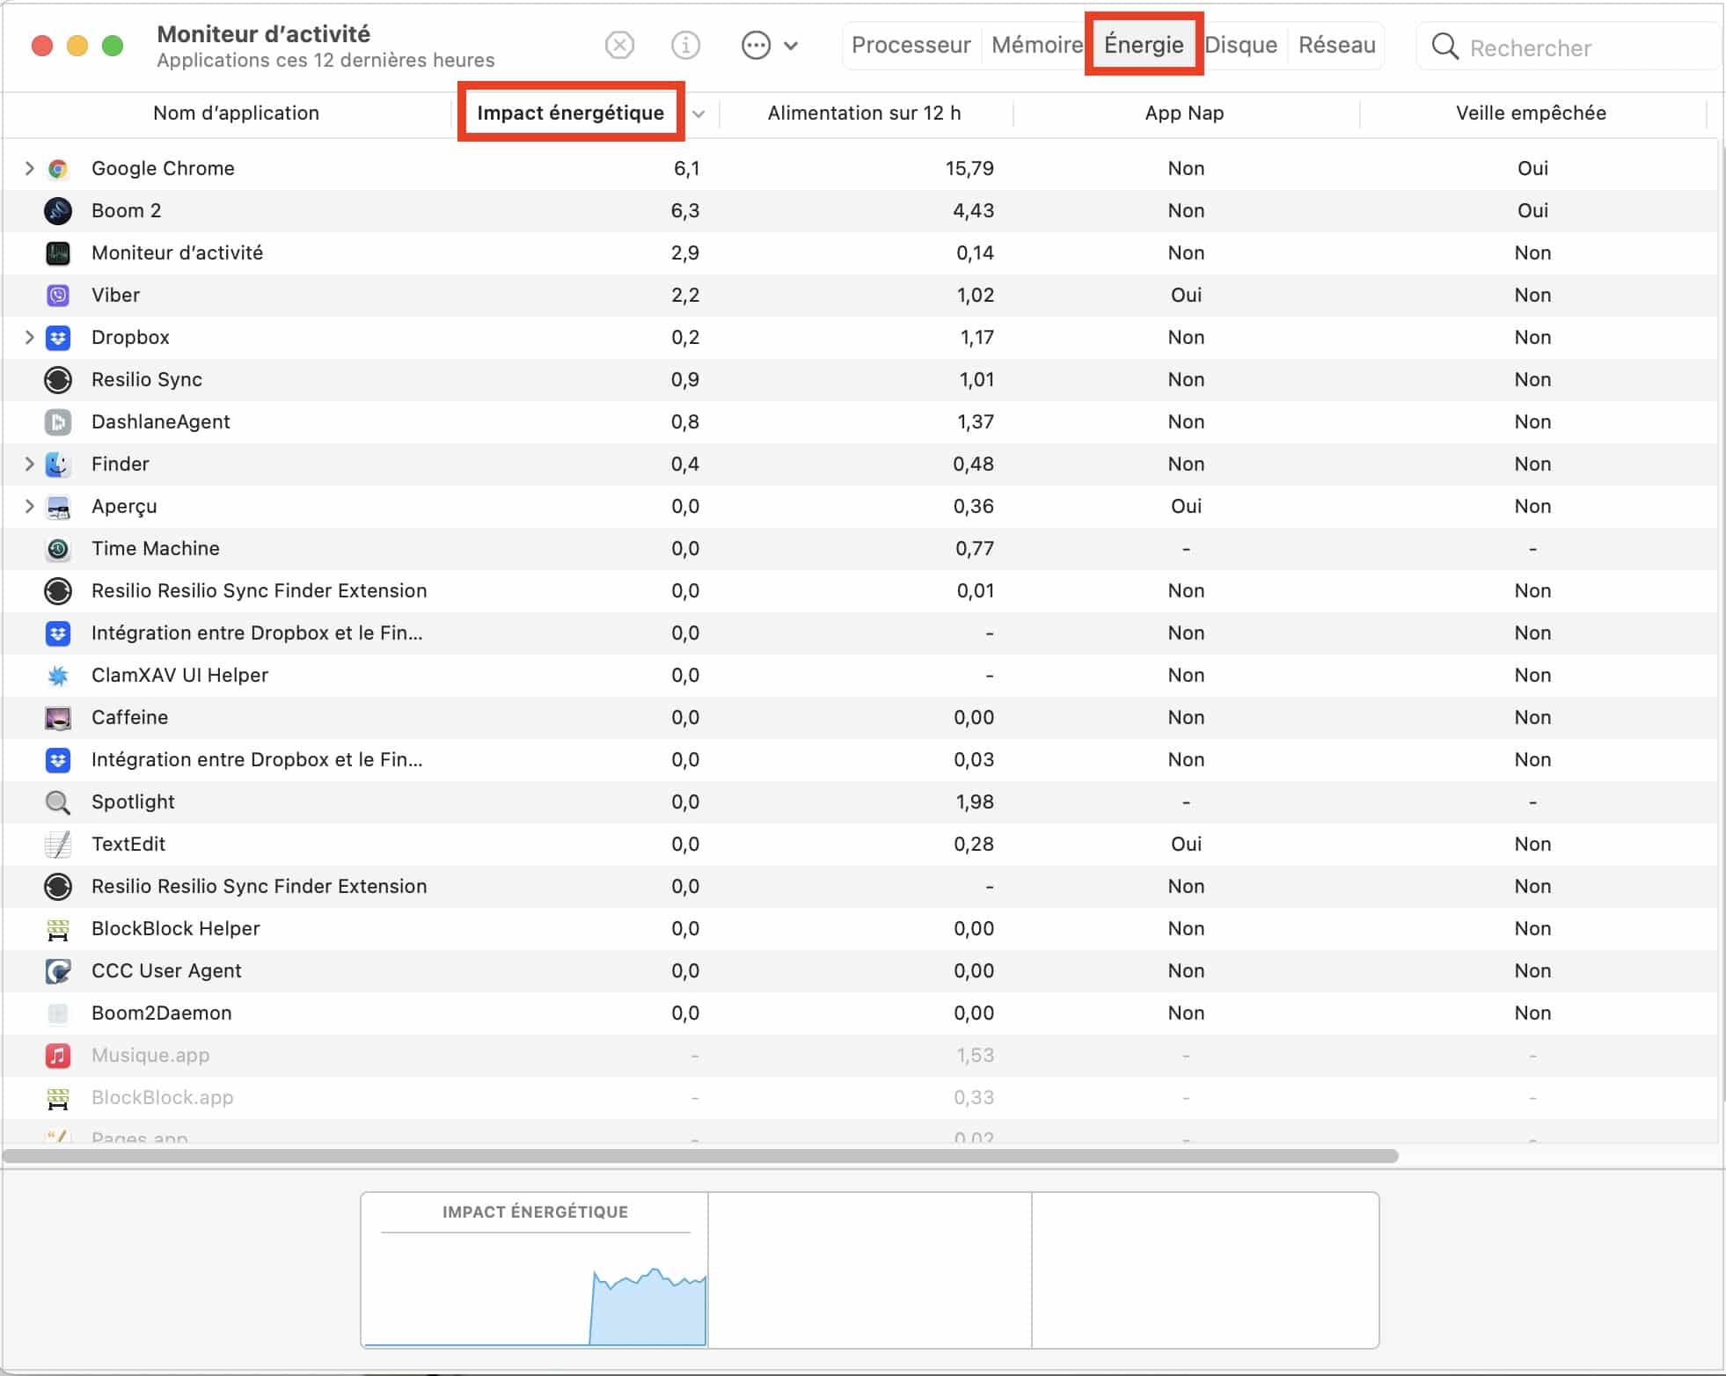The width and height of the screenshot is (1726, 1376).
Task: Switch to the Processeur tab
Action: (x=911, y=45)
